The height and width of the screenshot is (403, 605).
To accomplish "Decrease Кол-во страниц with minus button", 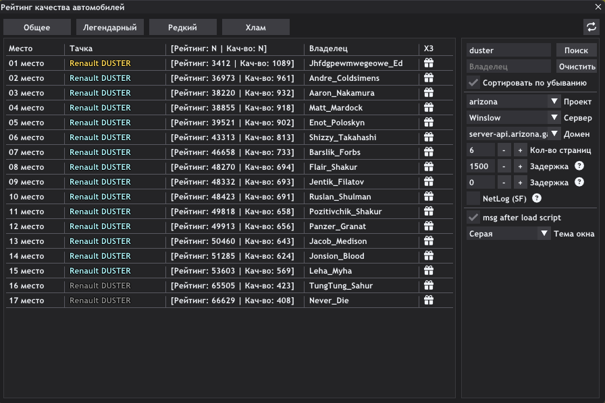I will click(x=504, y=150).
